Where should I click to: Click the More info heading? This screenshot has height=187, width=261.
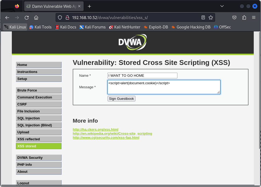point(85,121)
